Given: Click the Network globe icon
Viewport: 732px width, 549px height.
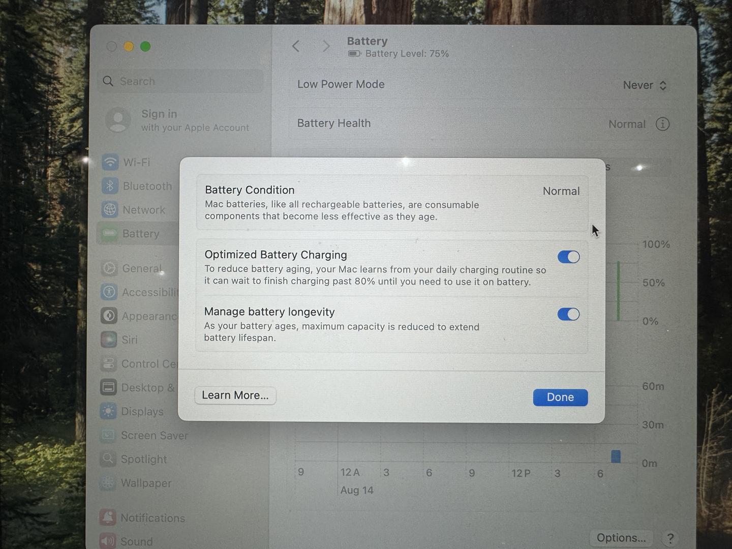Looking at the screenshot, I should tap(110, 209).
